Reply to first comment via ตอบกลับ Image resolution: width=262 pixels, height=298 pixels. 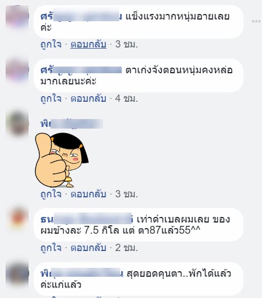click(88, 45)
